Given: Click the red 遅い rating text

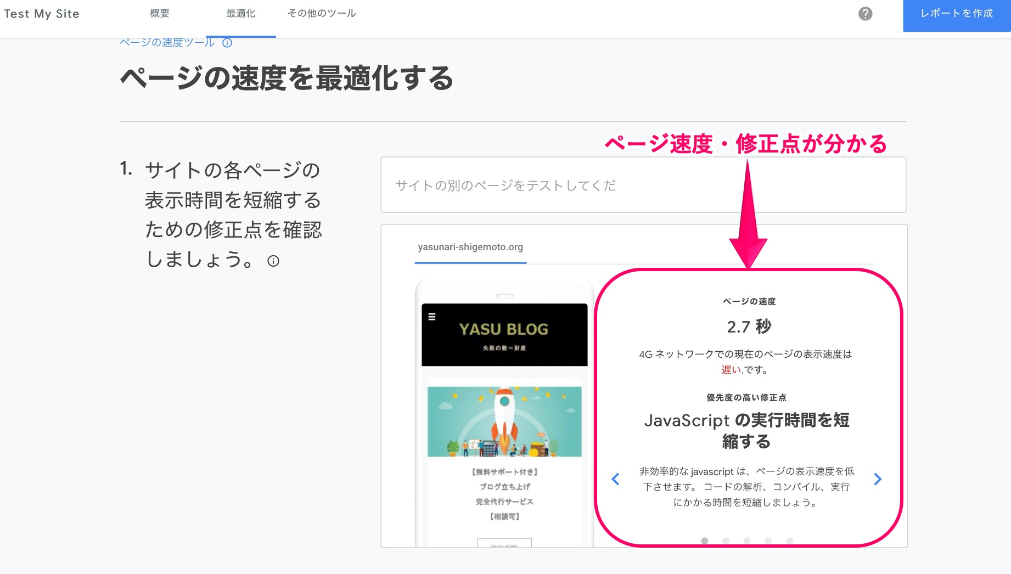Looking at the screenshot, I should 731,370.
